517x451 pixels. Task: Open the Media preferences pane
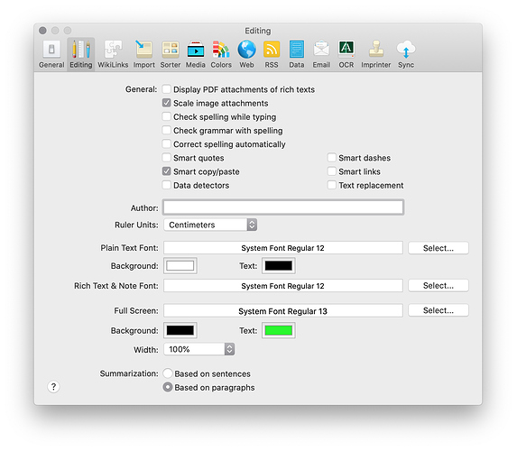point(196,54)
